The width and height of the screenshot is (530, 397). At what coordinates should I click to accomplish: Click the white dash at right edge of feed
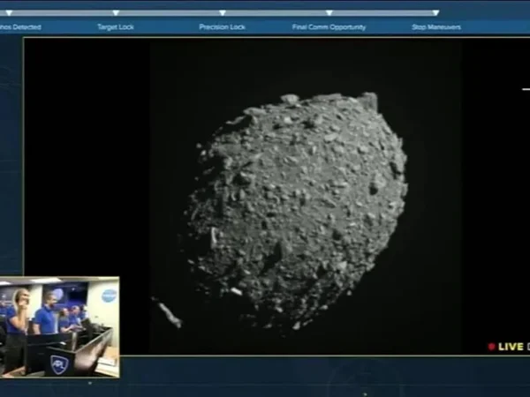click(526, 89)
